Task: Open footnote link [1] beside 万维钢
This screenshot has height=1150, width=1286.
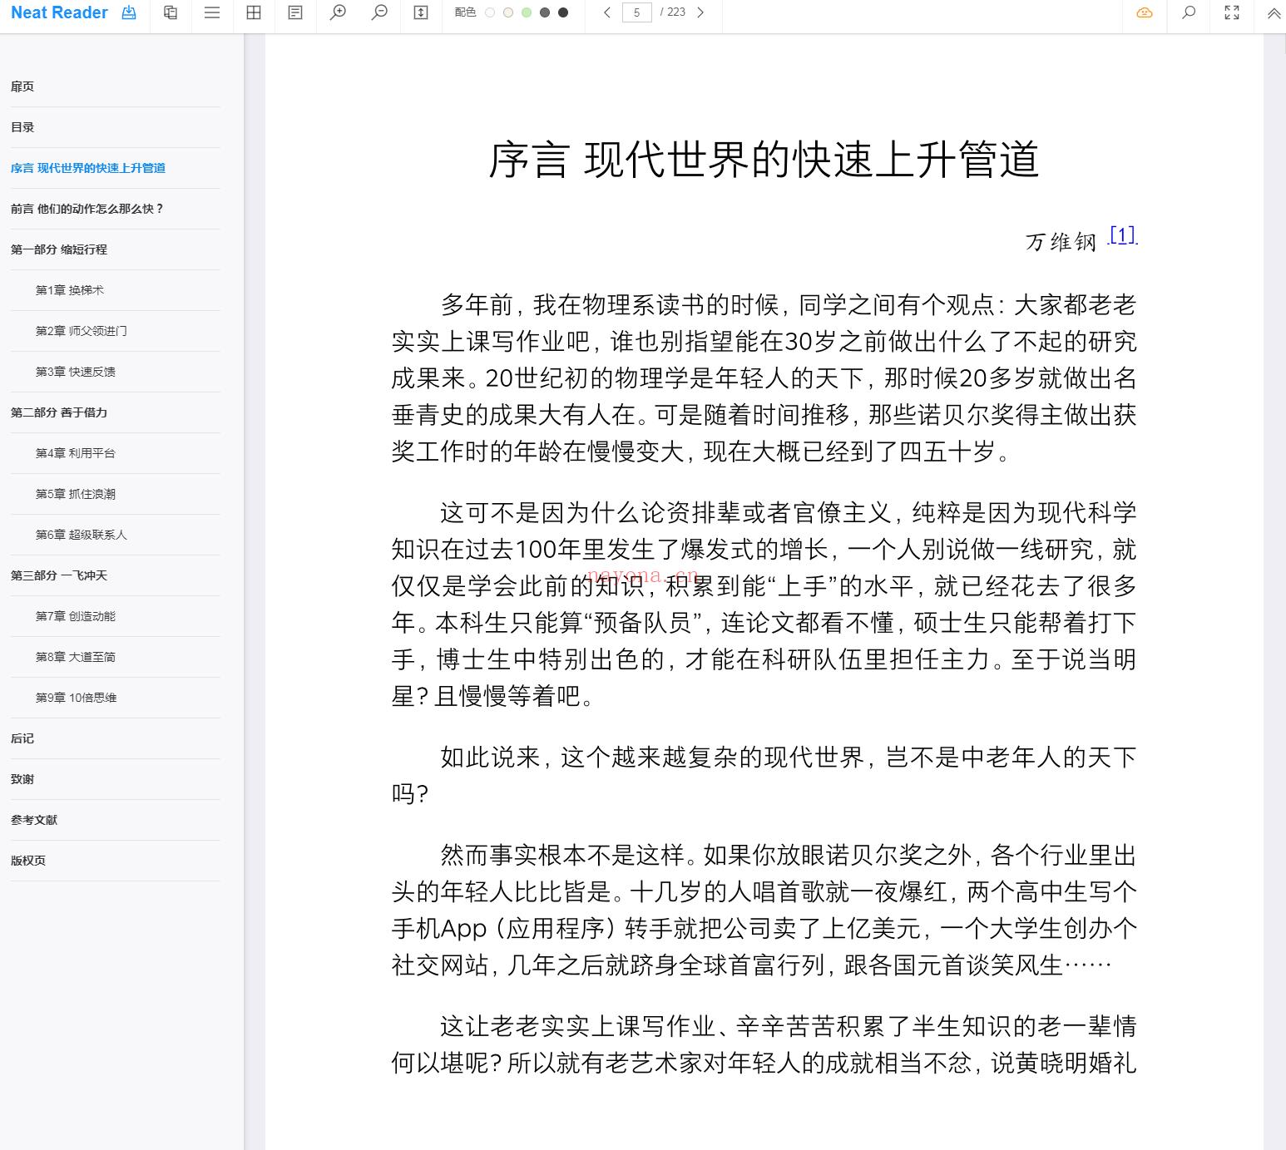Action: point(1122,235)
